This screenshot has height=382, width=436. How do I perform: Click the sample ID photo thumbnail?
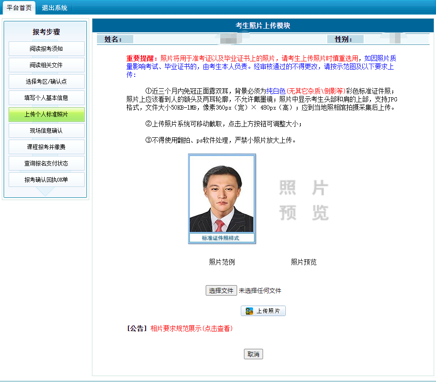[x=222, y=198]
